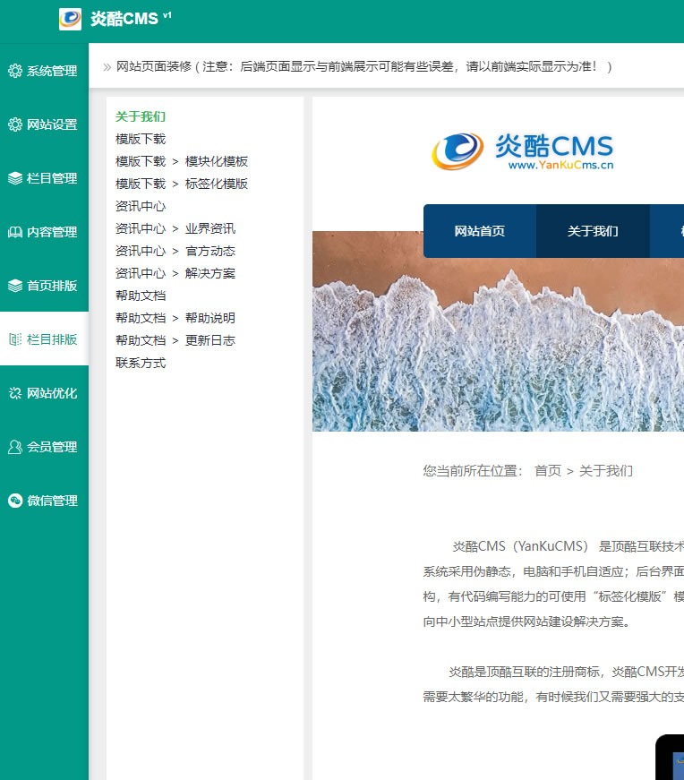684x780 pixels.
Task: Select the active 栏目排版 sidebar item
Action: tap(44, 339)
